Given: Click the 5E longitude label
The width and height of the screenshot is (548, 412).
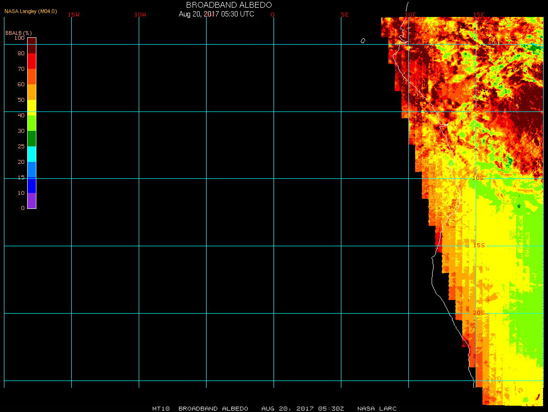Looking at the screenshot, I should pyautogui.click(x=345, y=15).
